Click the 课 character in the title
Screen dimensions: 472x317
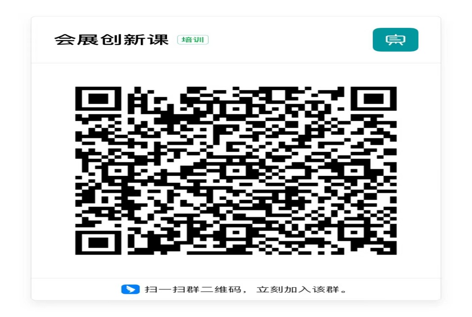click(158, 40)
